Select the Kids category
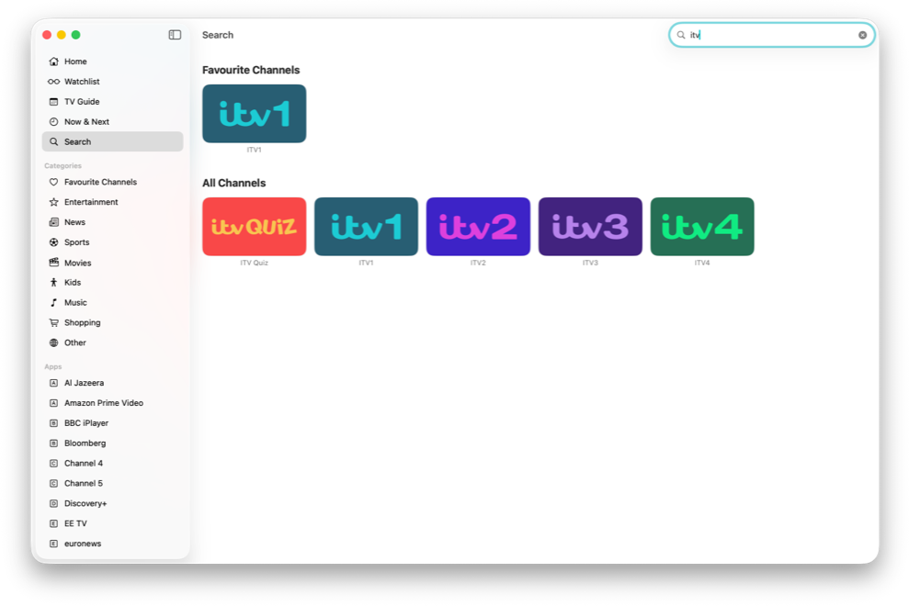The image size is (909, 606). click(x=73, y=283)
